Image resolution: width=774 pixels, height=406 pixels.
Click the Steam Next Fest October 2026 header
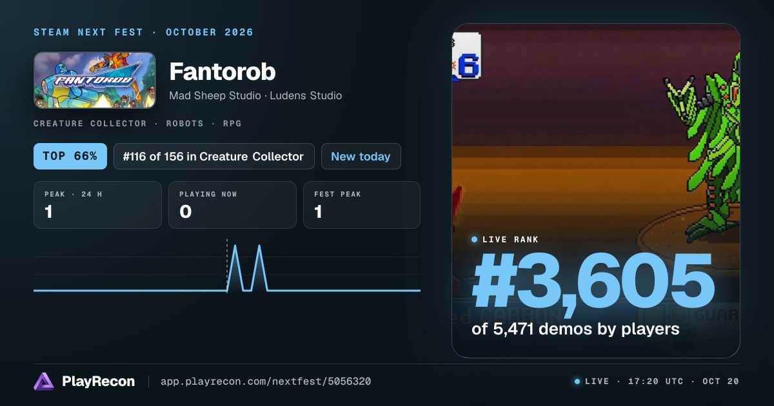[x=143, y=32]
